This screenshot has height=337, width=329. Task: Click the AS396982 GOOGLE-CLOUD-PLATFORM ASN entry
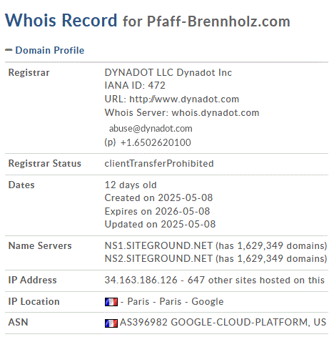[223, 322]
